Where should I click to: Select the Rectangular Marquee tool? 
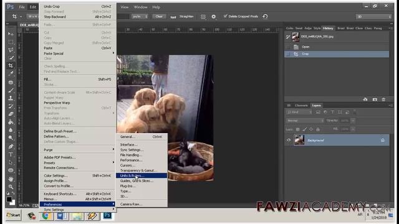(x=11, y=42)
